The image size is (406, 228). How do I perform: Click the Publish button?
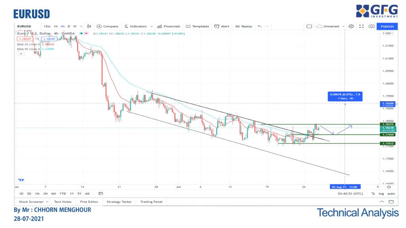387,27
